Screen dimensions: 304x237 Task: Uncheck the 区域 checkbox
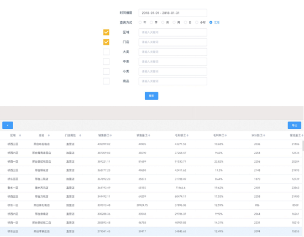pos(106,32)
